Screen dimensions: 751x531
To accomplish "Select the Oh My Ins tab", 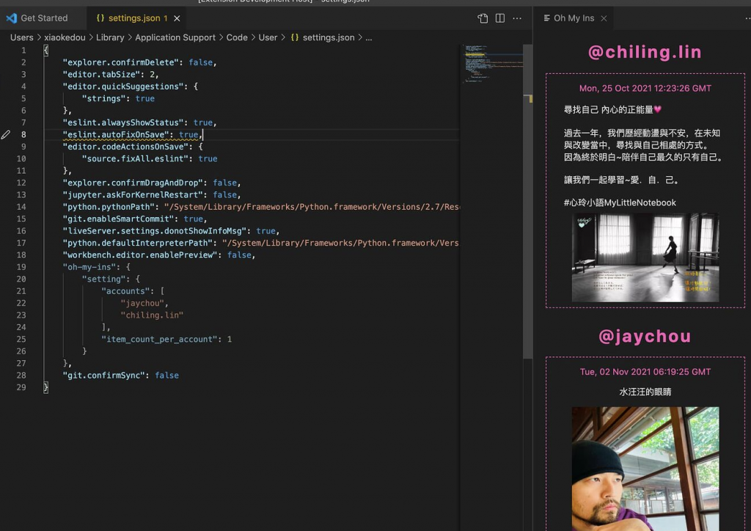I will [x=573, y=18].
